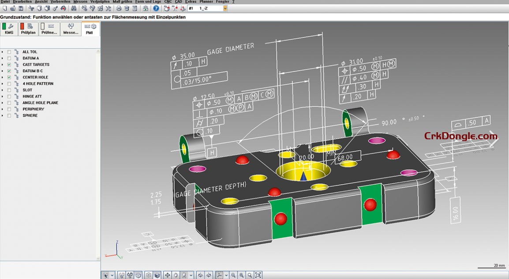Screen dimensions: 509x279
Task: Click the fit-to-window icon in bottom toolbar
Action: click(x=258, y=275)
